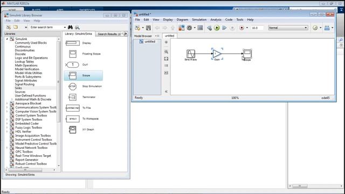This screenshot has height=194, width=345.
Task: Switch to Search Results tab in Library Browser
Action: (109, 34)
